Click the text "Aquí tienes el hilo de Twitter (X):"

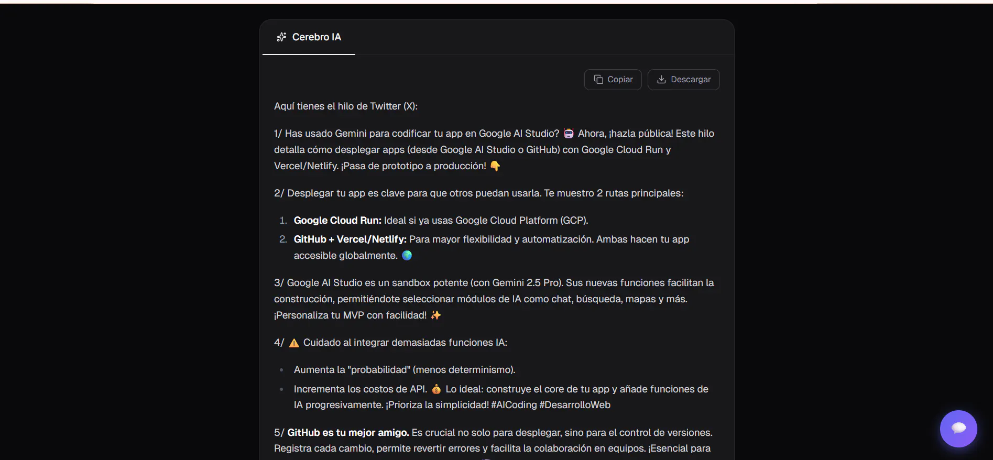point(346,106)
